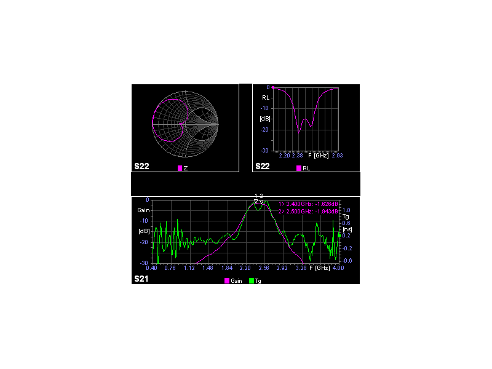Click the 0.40 start frequency on S21 axis

(151, 268)
